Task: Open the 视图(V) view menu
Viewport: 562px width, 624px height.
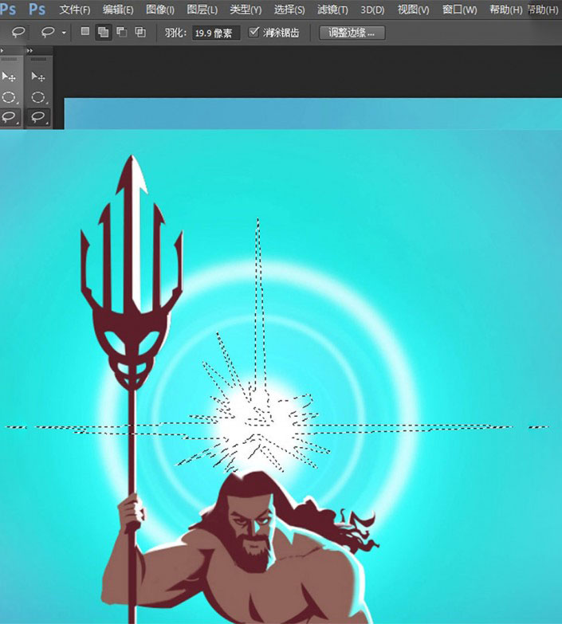Action: click(x=413, y=10)
